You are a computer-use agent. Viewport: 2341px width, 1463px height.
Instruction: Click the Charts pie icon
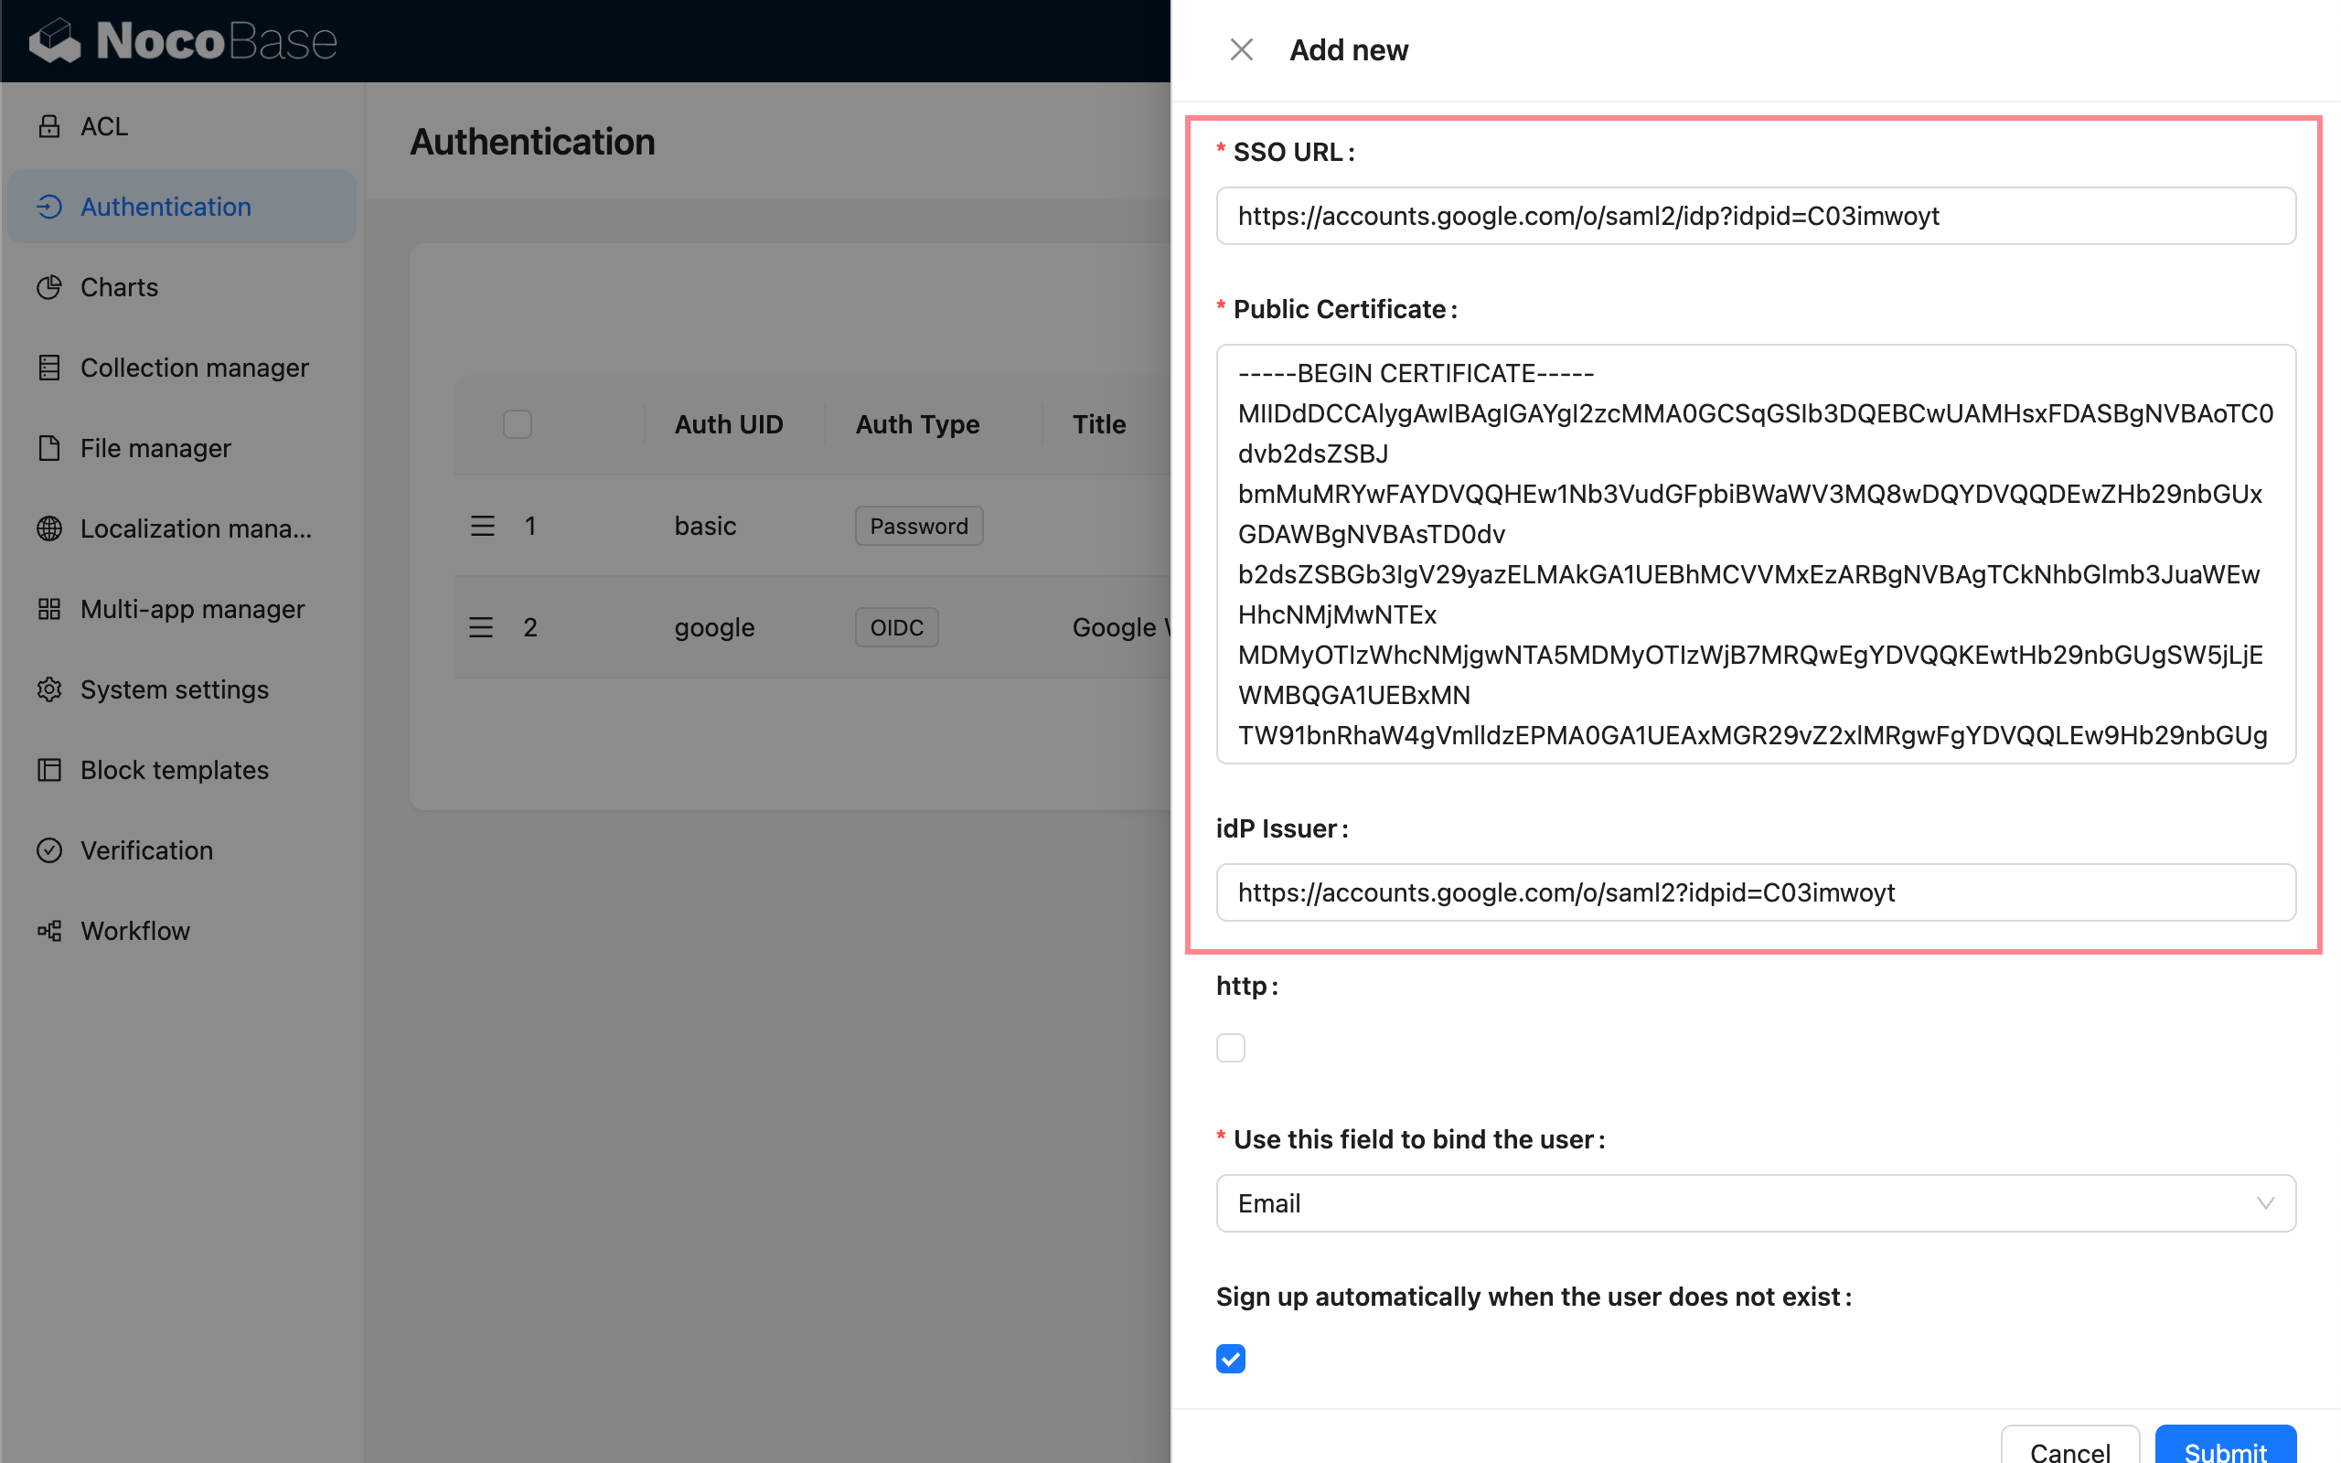tap(49, 287)
